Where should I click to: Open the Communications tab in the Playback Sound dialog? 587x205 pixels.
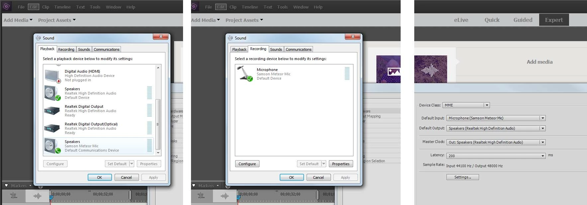tap(106, 49)
